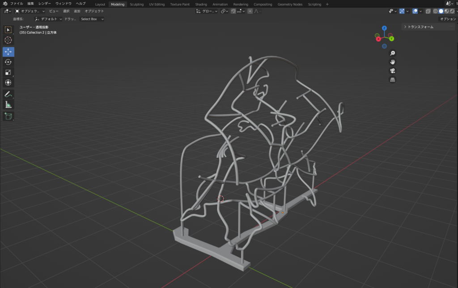Select the Scale tool
Image resolution: width=458 pixels, height=288 pixels.
(8, 72)
